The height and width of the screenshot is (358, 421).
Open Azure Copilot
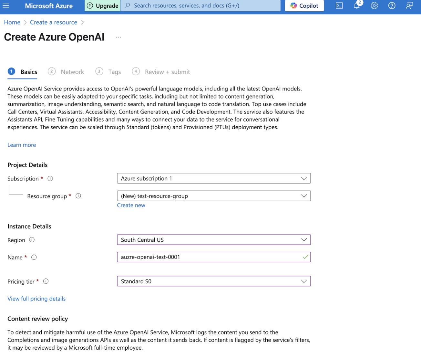click(x=304, y=5)
